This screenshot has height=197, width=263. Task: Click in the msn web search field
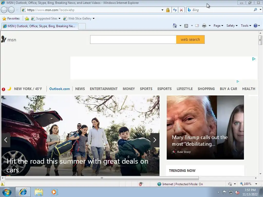133,40
